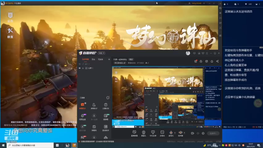The height and width of the screenshot is (148, 263).
Task: Select the first scene tab with red underline
Action: (x=85, y=60)
